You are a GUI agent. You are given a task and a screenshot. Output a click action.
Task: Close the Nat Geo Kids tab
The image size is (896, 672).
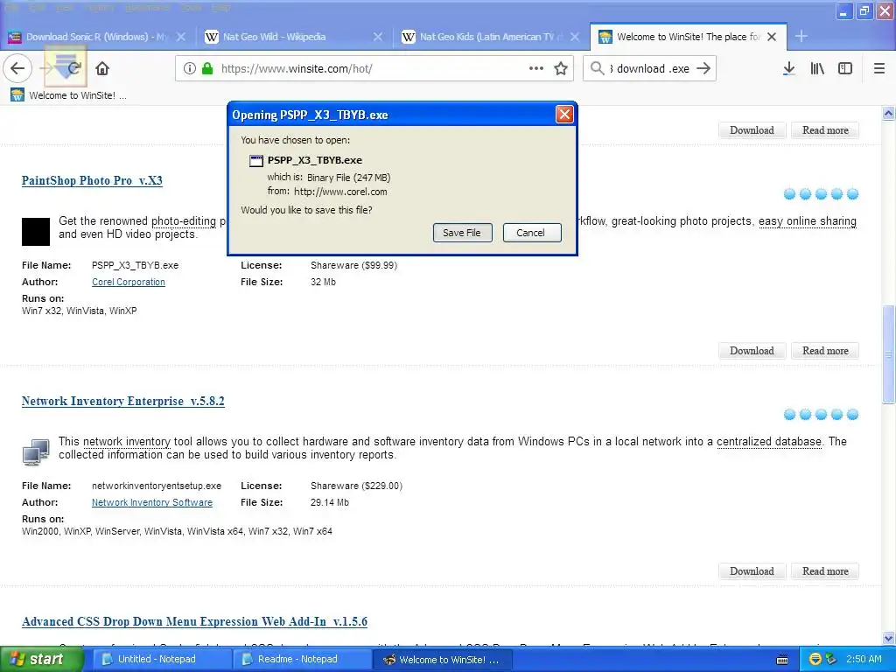click(575, 37)
